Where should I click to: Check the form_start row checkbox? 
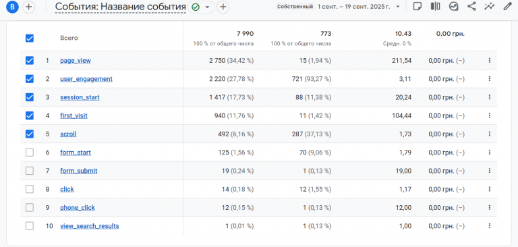pyautogui.click(x=30, y=153)
